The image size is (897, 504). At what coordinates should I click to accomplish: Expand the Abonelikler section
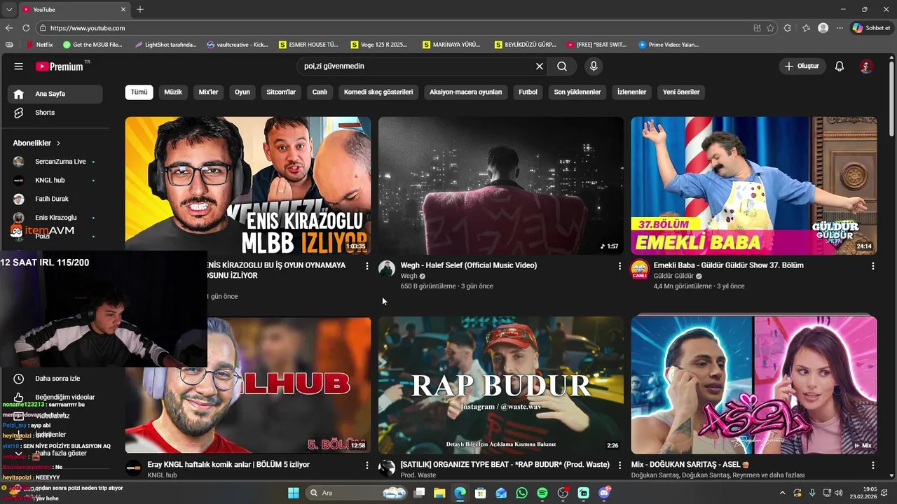(x=36, y=143)
